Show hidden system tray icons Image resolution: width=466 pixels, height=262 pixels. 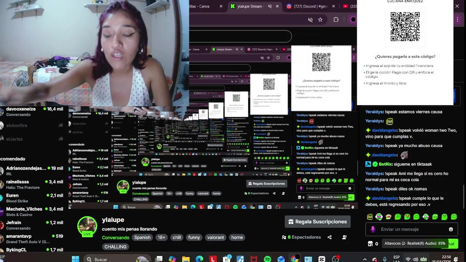365,259
